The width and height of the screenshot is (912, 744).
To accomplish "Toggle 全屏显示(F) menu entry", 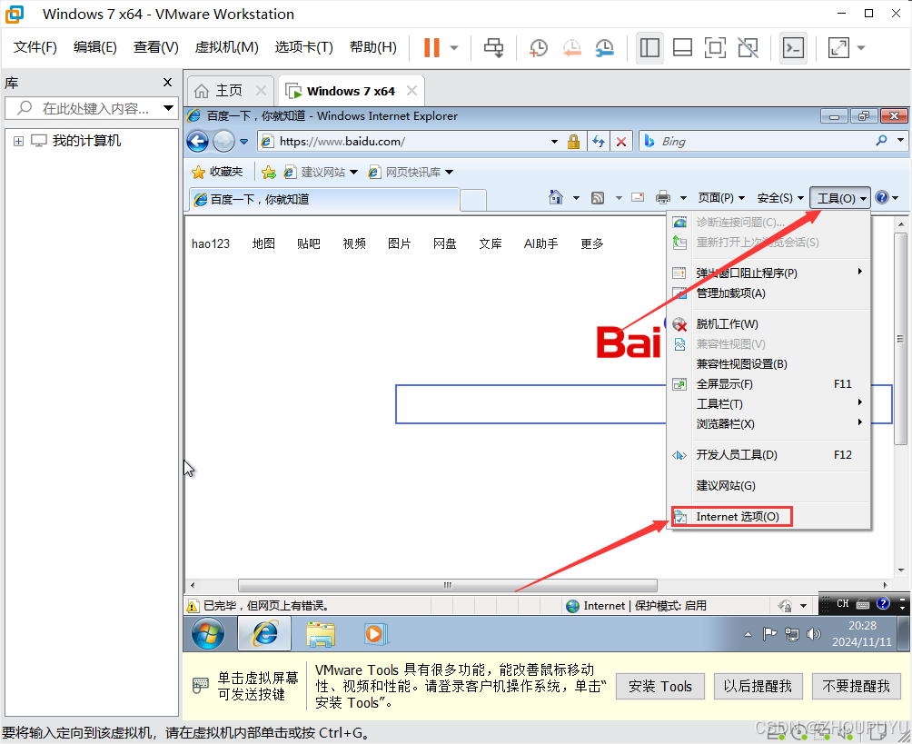I will tap(768, 384).
